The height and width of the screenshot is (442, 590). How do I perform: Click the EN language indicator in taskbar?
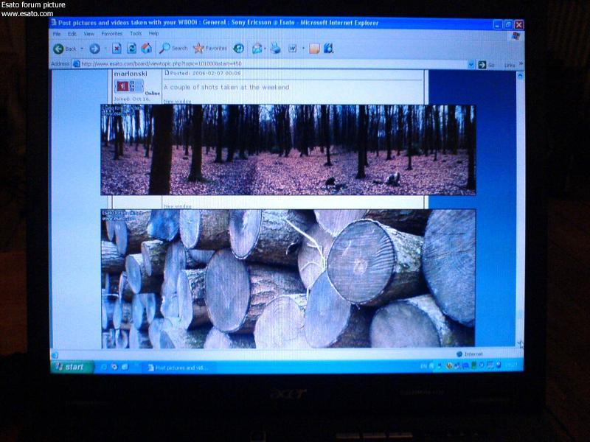click(x=423, y=365)
